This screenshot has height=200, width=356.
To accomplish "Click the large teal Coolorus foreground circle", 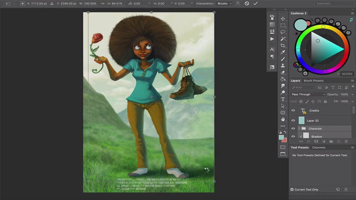I will 300,25.
